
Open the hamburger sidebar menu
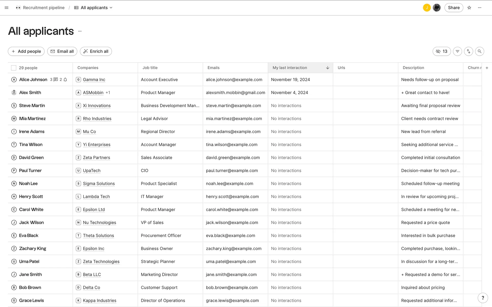(7, 8)
